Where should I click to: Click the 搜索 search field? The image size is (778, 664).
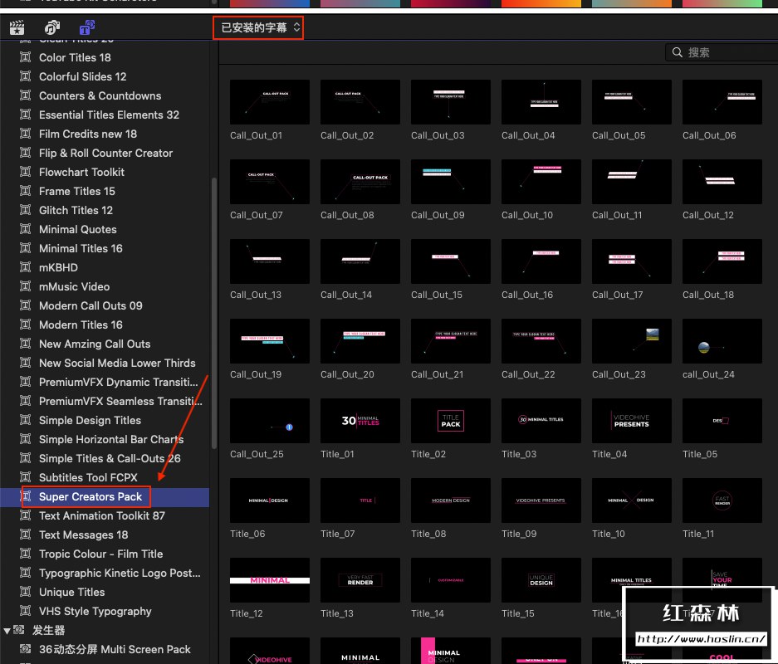coord(722,52)
